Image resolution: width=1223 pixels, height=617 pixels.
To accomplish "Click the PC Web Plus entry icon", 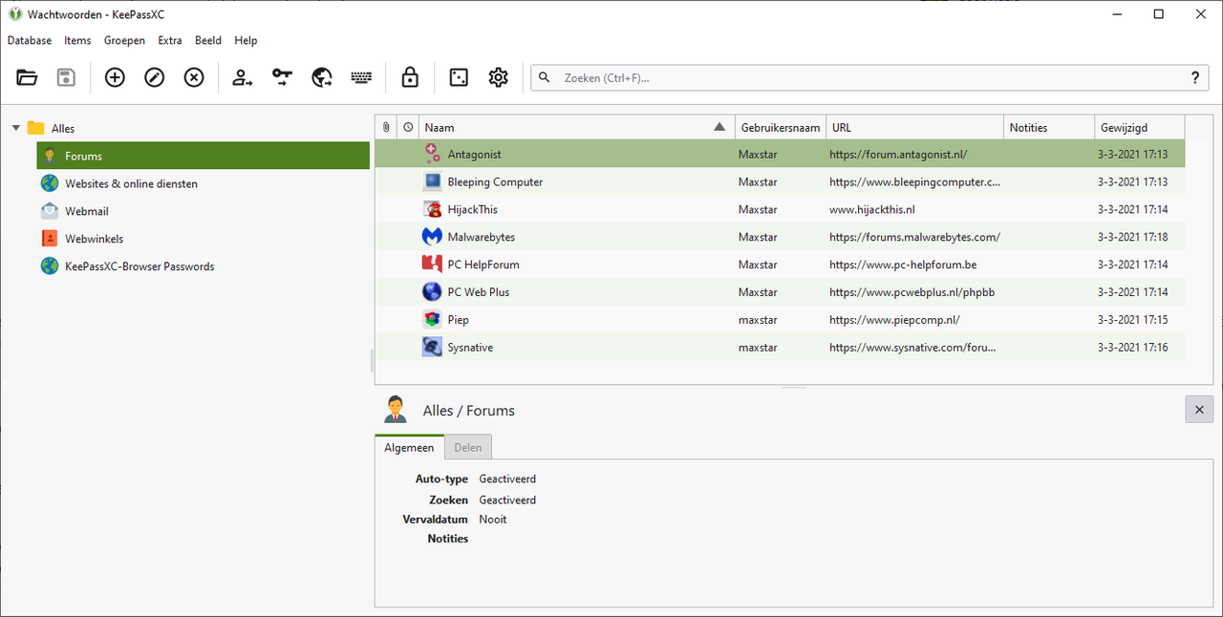I will 432,292.
